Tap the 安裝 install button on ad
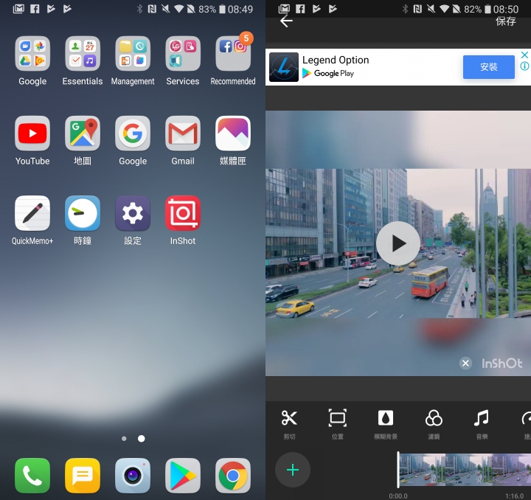 pos(489,67)
